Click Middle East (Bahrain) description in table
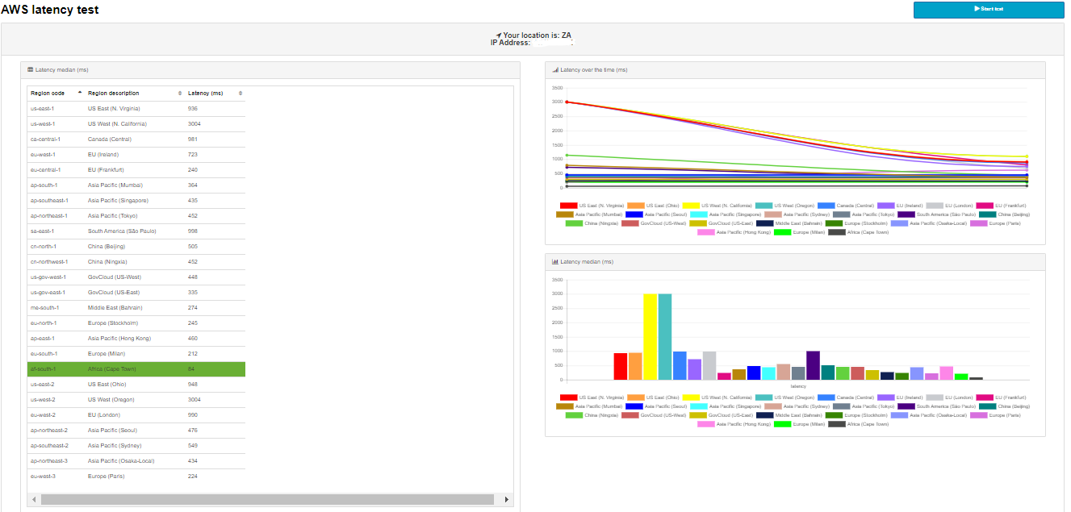This screenshot has width=1071, height=512. 114,307
